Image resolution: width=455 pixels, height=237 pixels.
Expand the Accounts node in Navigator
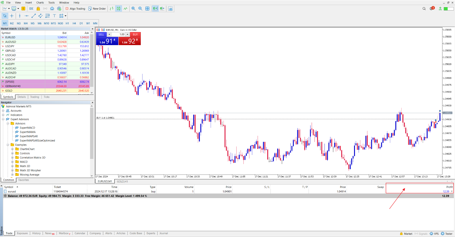point(3,111)
